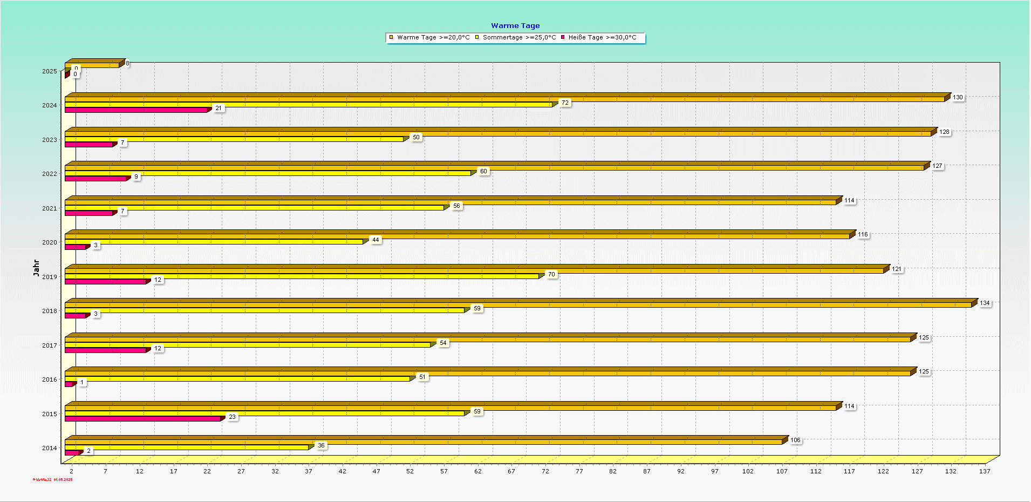1031x502 pixels.
Task: Click x-axis tick label 67
Action: [511, 471]
